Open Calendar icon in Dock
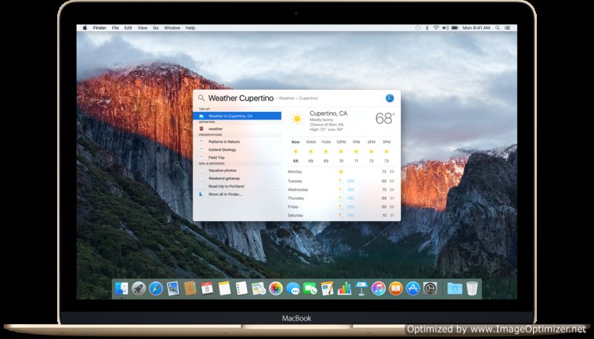This screenshot has width=594, height=339. coord(207,289)
